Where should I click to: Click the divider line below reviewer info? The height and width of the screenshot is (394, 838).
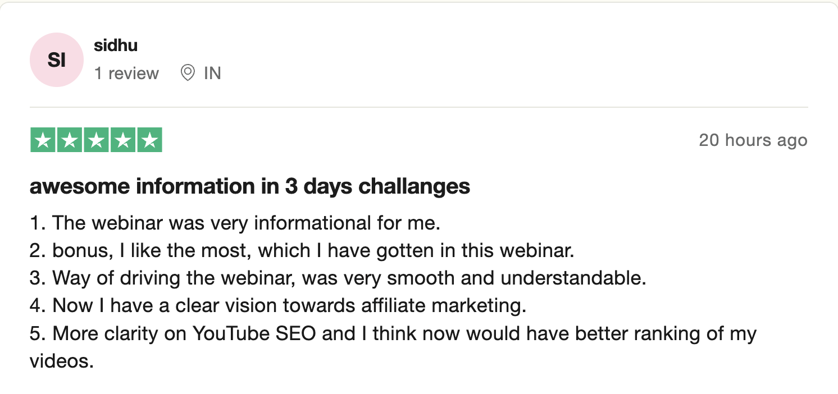click(x=418, y=107)
